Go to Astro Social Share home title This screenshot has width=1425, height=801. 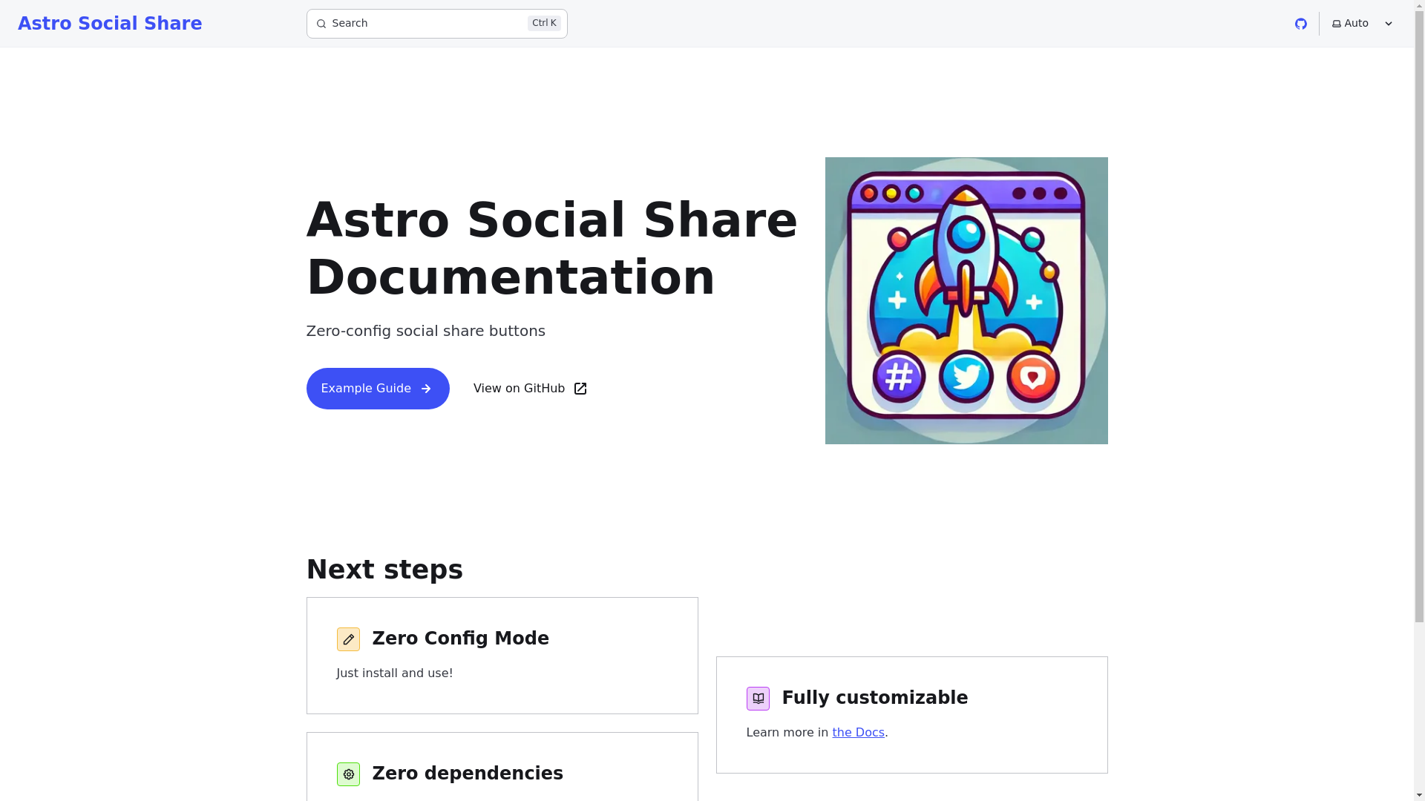(x=110, y=24)
